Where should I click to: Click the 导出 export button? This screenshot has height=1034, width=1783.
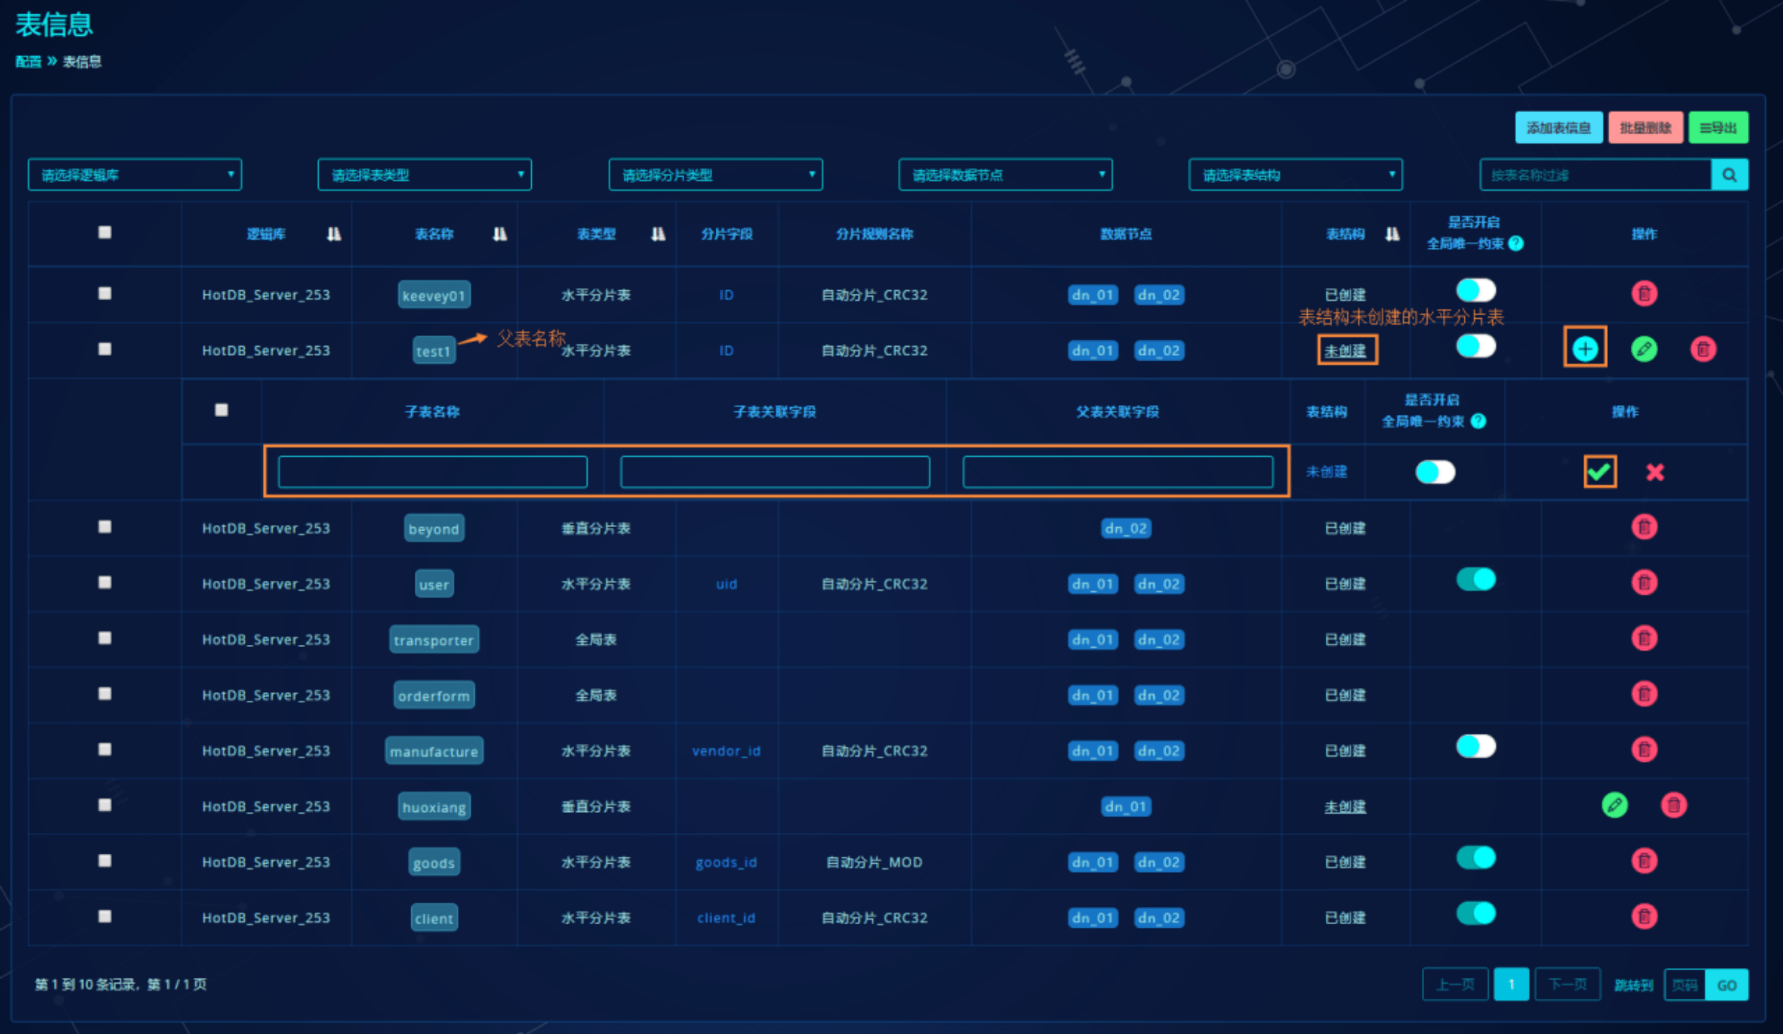click(1718, 128)
